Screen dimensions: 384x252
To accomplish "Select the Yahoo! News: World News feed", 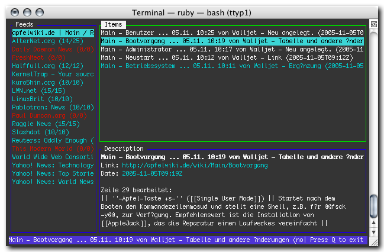I will pyautogui.click(x=53, y=182).
